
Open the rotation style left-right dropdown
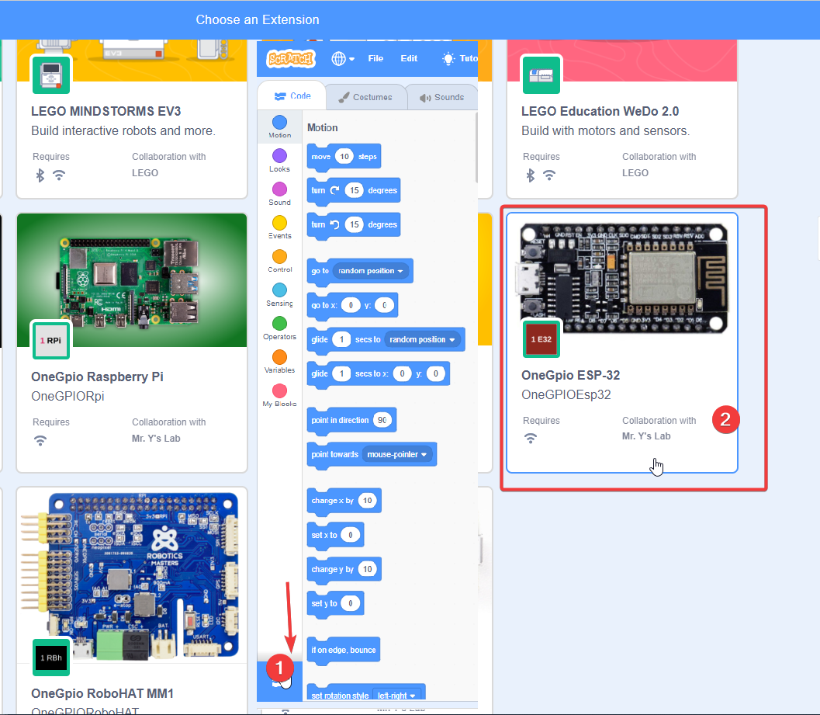(x=396, y=695)
